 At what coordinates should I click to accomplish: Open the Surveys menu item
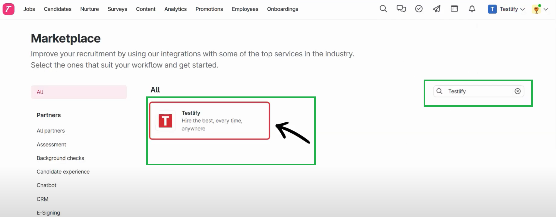click(x=117, y=9)
